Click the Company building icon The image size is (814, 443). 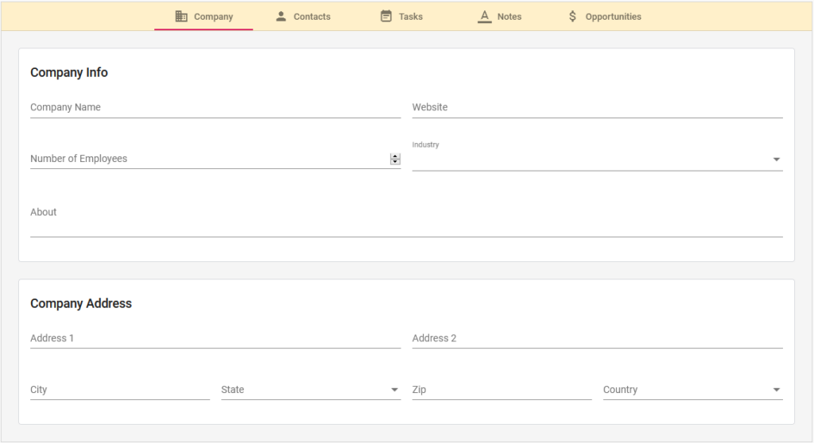pos(181,16)
